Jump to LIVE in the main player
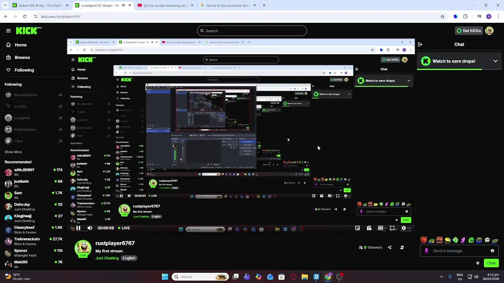 pos(123,228)
